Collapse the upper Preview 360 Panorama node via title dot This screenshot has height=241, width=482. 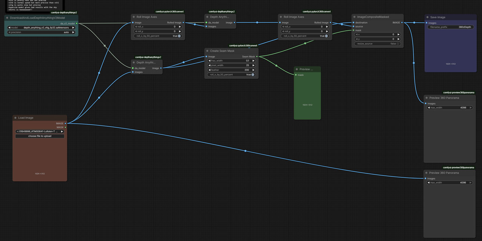(x=427, y=98)
